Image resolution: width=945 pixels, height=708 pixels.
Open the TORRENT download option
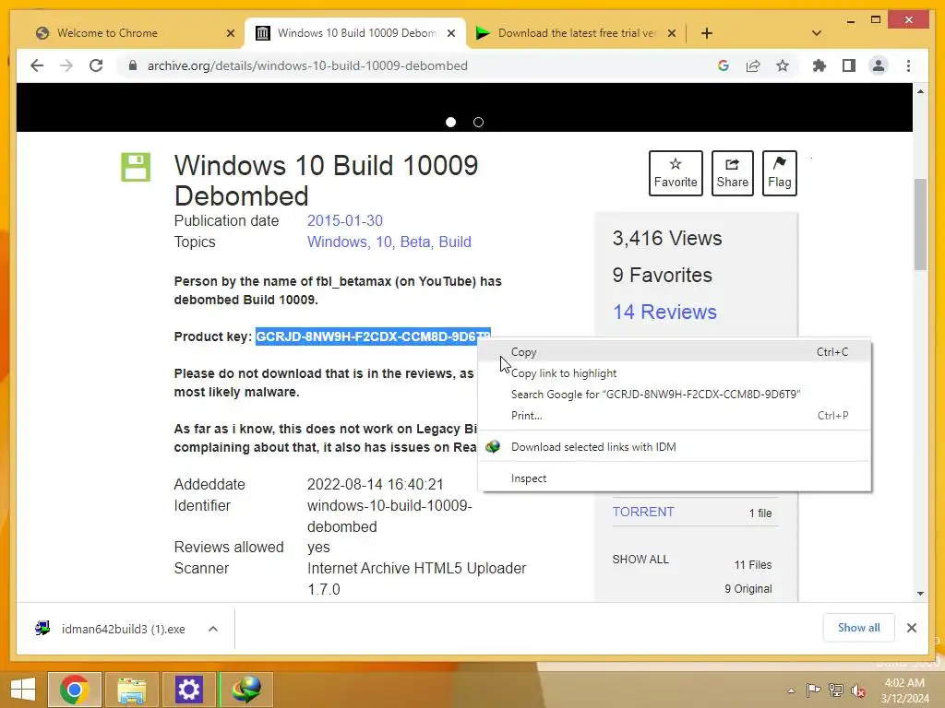click(x=643, y=512)
